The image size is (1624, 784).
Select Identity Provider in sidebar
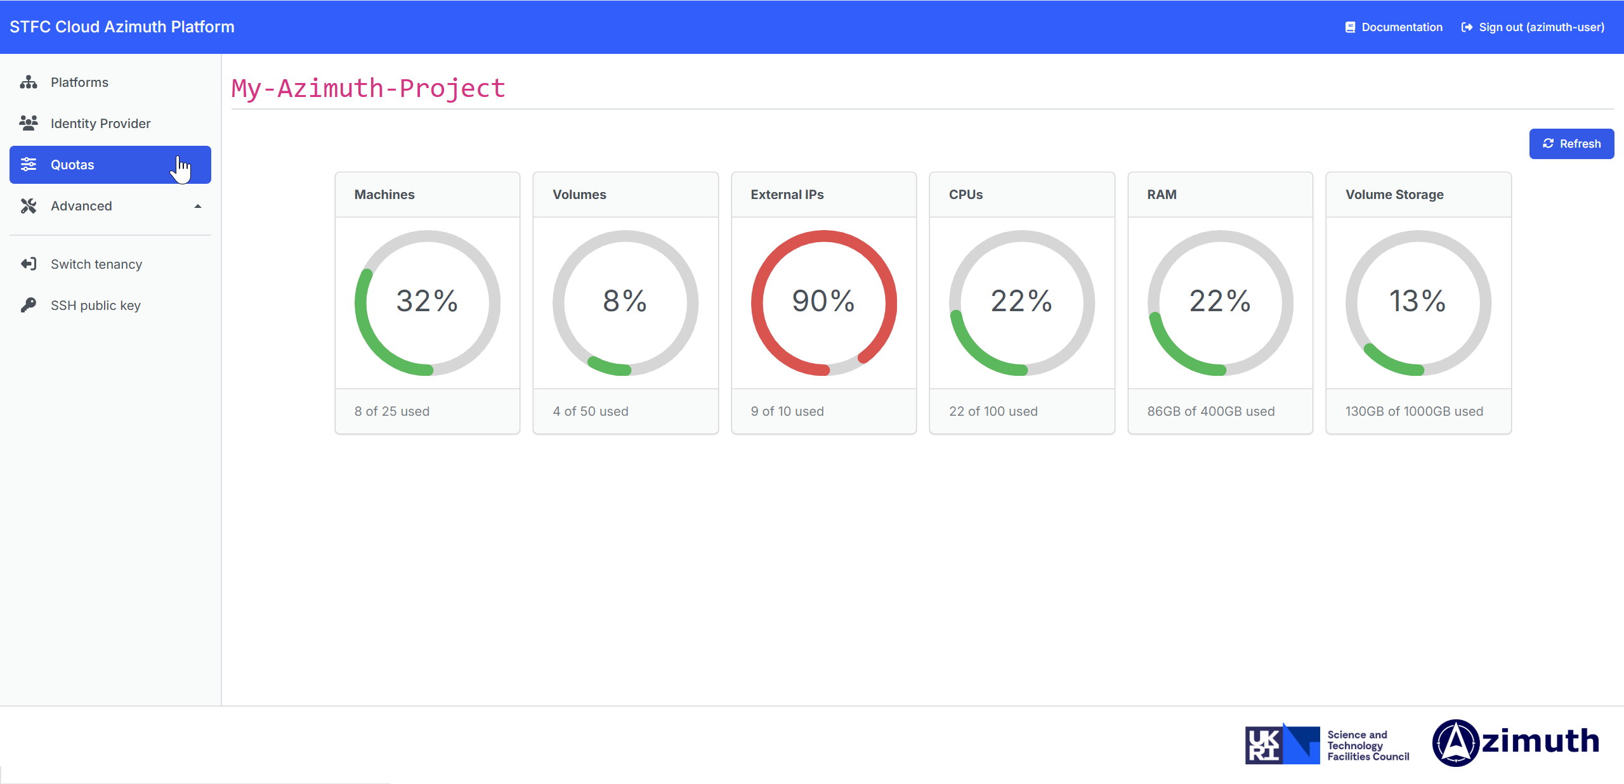(x=100, y=123)
